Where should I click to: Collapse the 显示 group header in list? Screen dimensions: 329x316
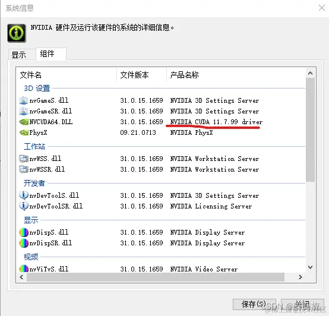point(31,220)
